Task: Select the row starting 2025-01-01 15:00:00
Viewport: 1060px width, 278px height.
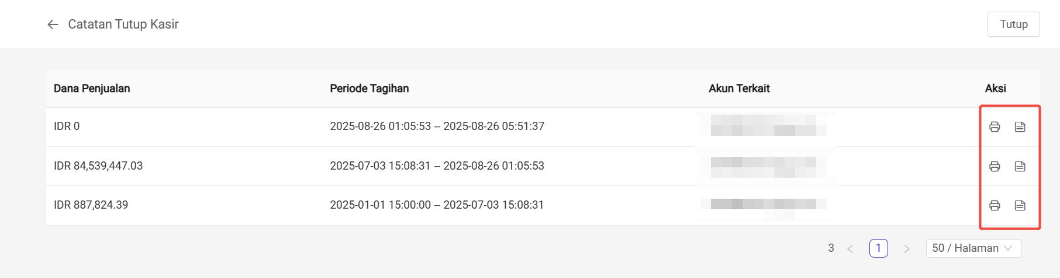Action: pyautogui.click(x=543, y=205)
